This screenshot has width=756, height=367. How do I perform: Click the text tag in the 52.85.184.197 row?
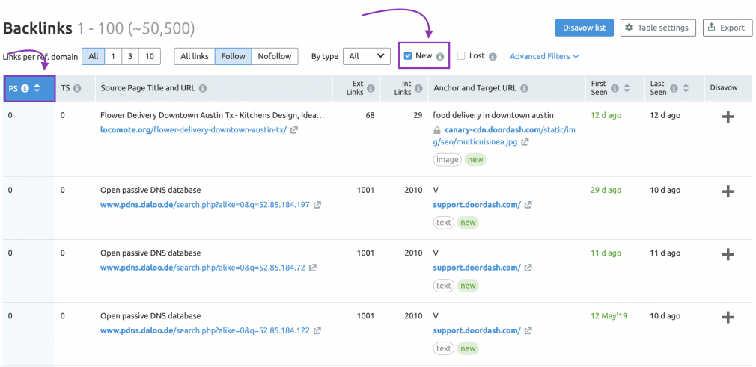(444, 223)
